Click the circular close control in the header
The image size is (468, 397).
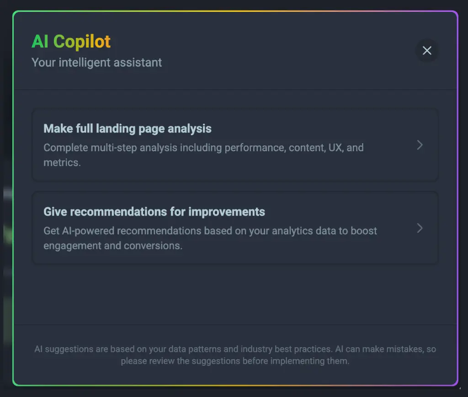coord(427,51)
